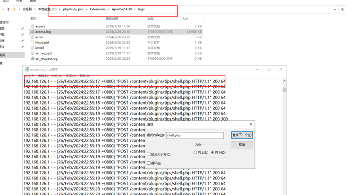
Task: Select the error file name
Action: (39, 37)
